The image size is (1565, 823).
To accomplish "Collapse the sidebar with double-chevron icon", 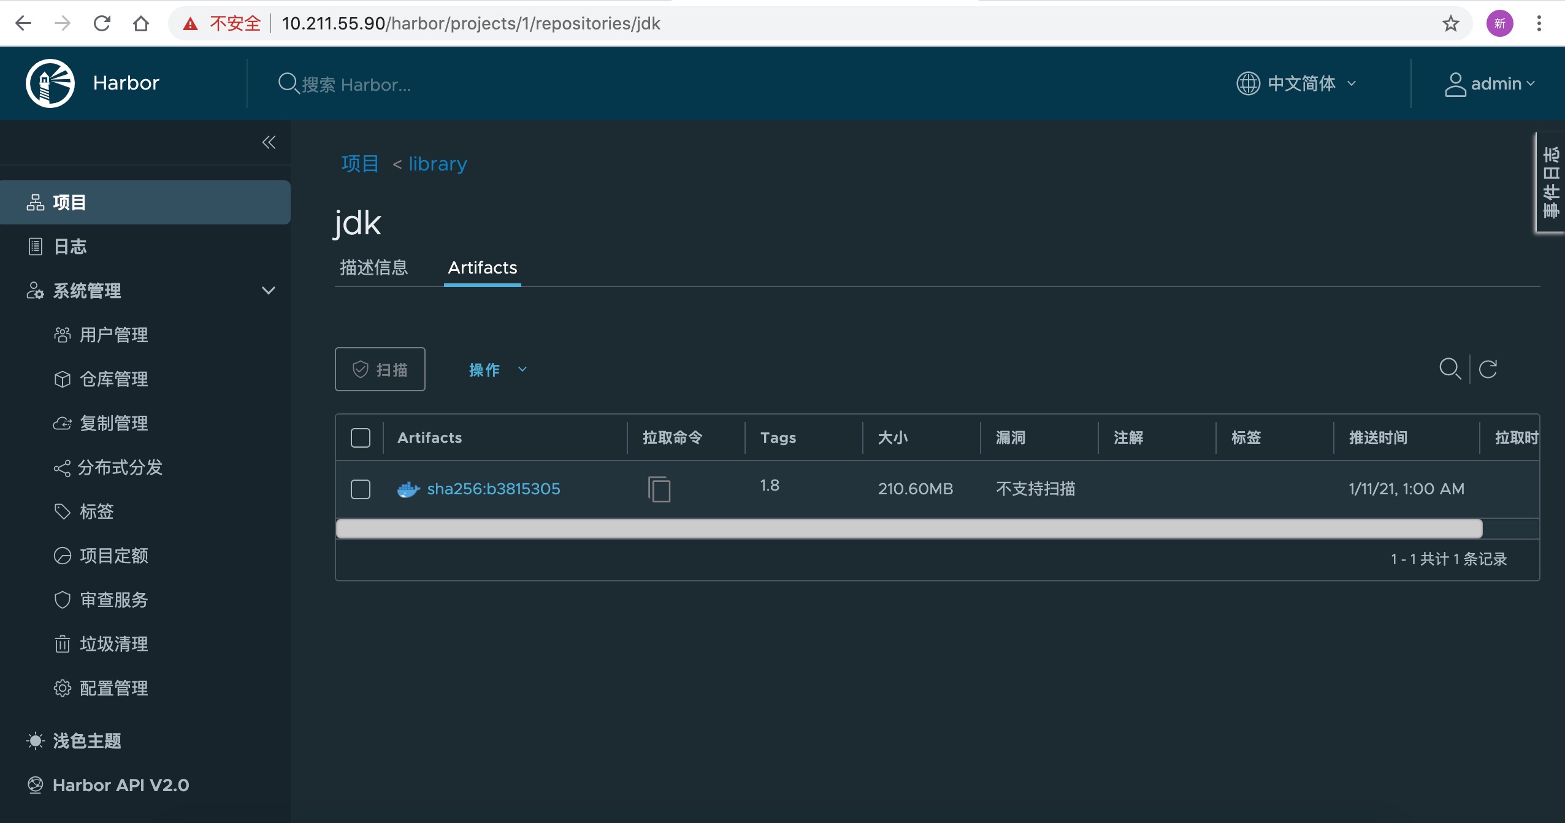I will coord(269,142).
